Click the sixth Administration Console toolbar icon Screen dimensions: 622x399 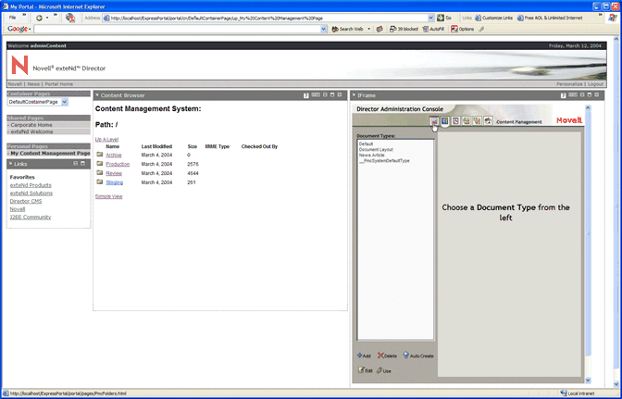pos(488,121)
